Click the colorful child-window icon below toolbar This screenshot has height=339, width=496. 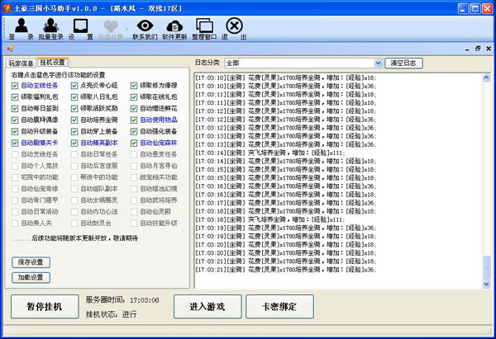click(10, 49)
